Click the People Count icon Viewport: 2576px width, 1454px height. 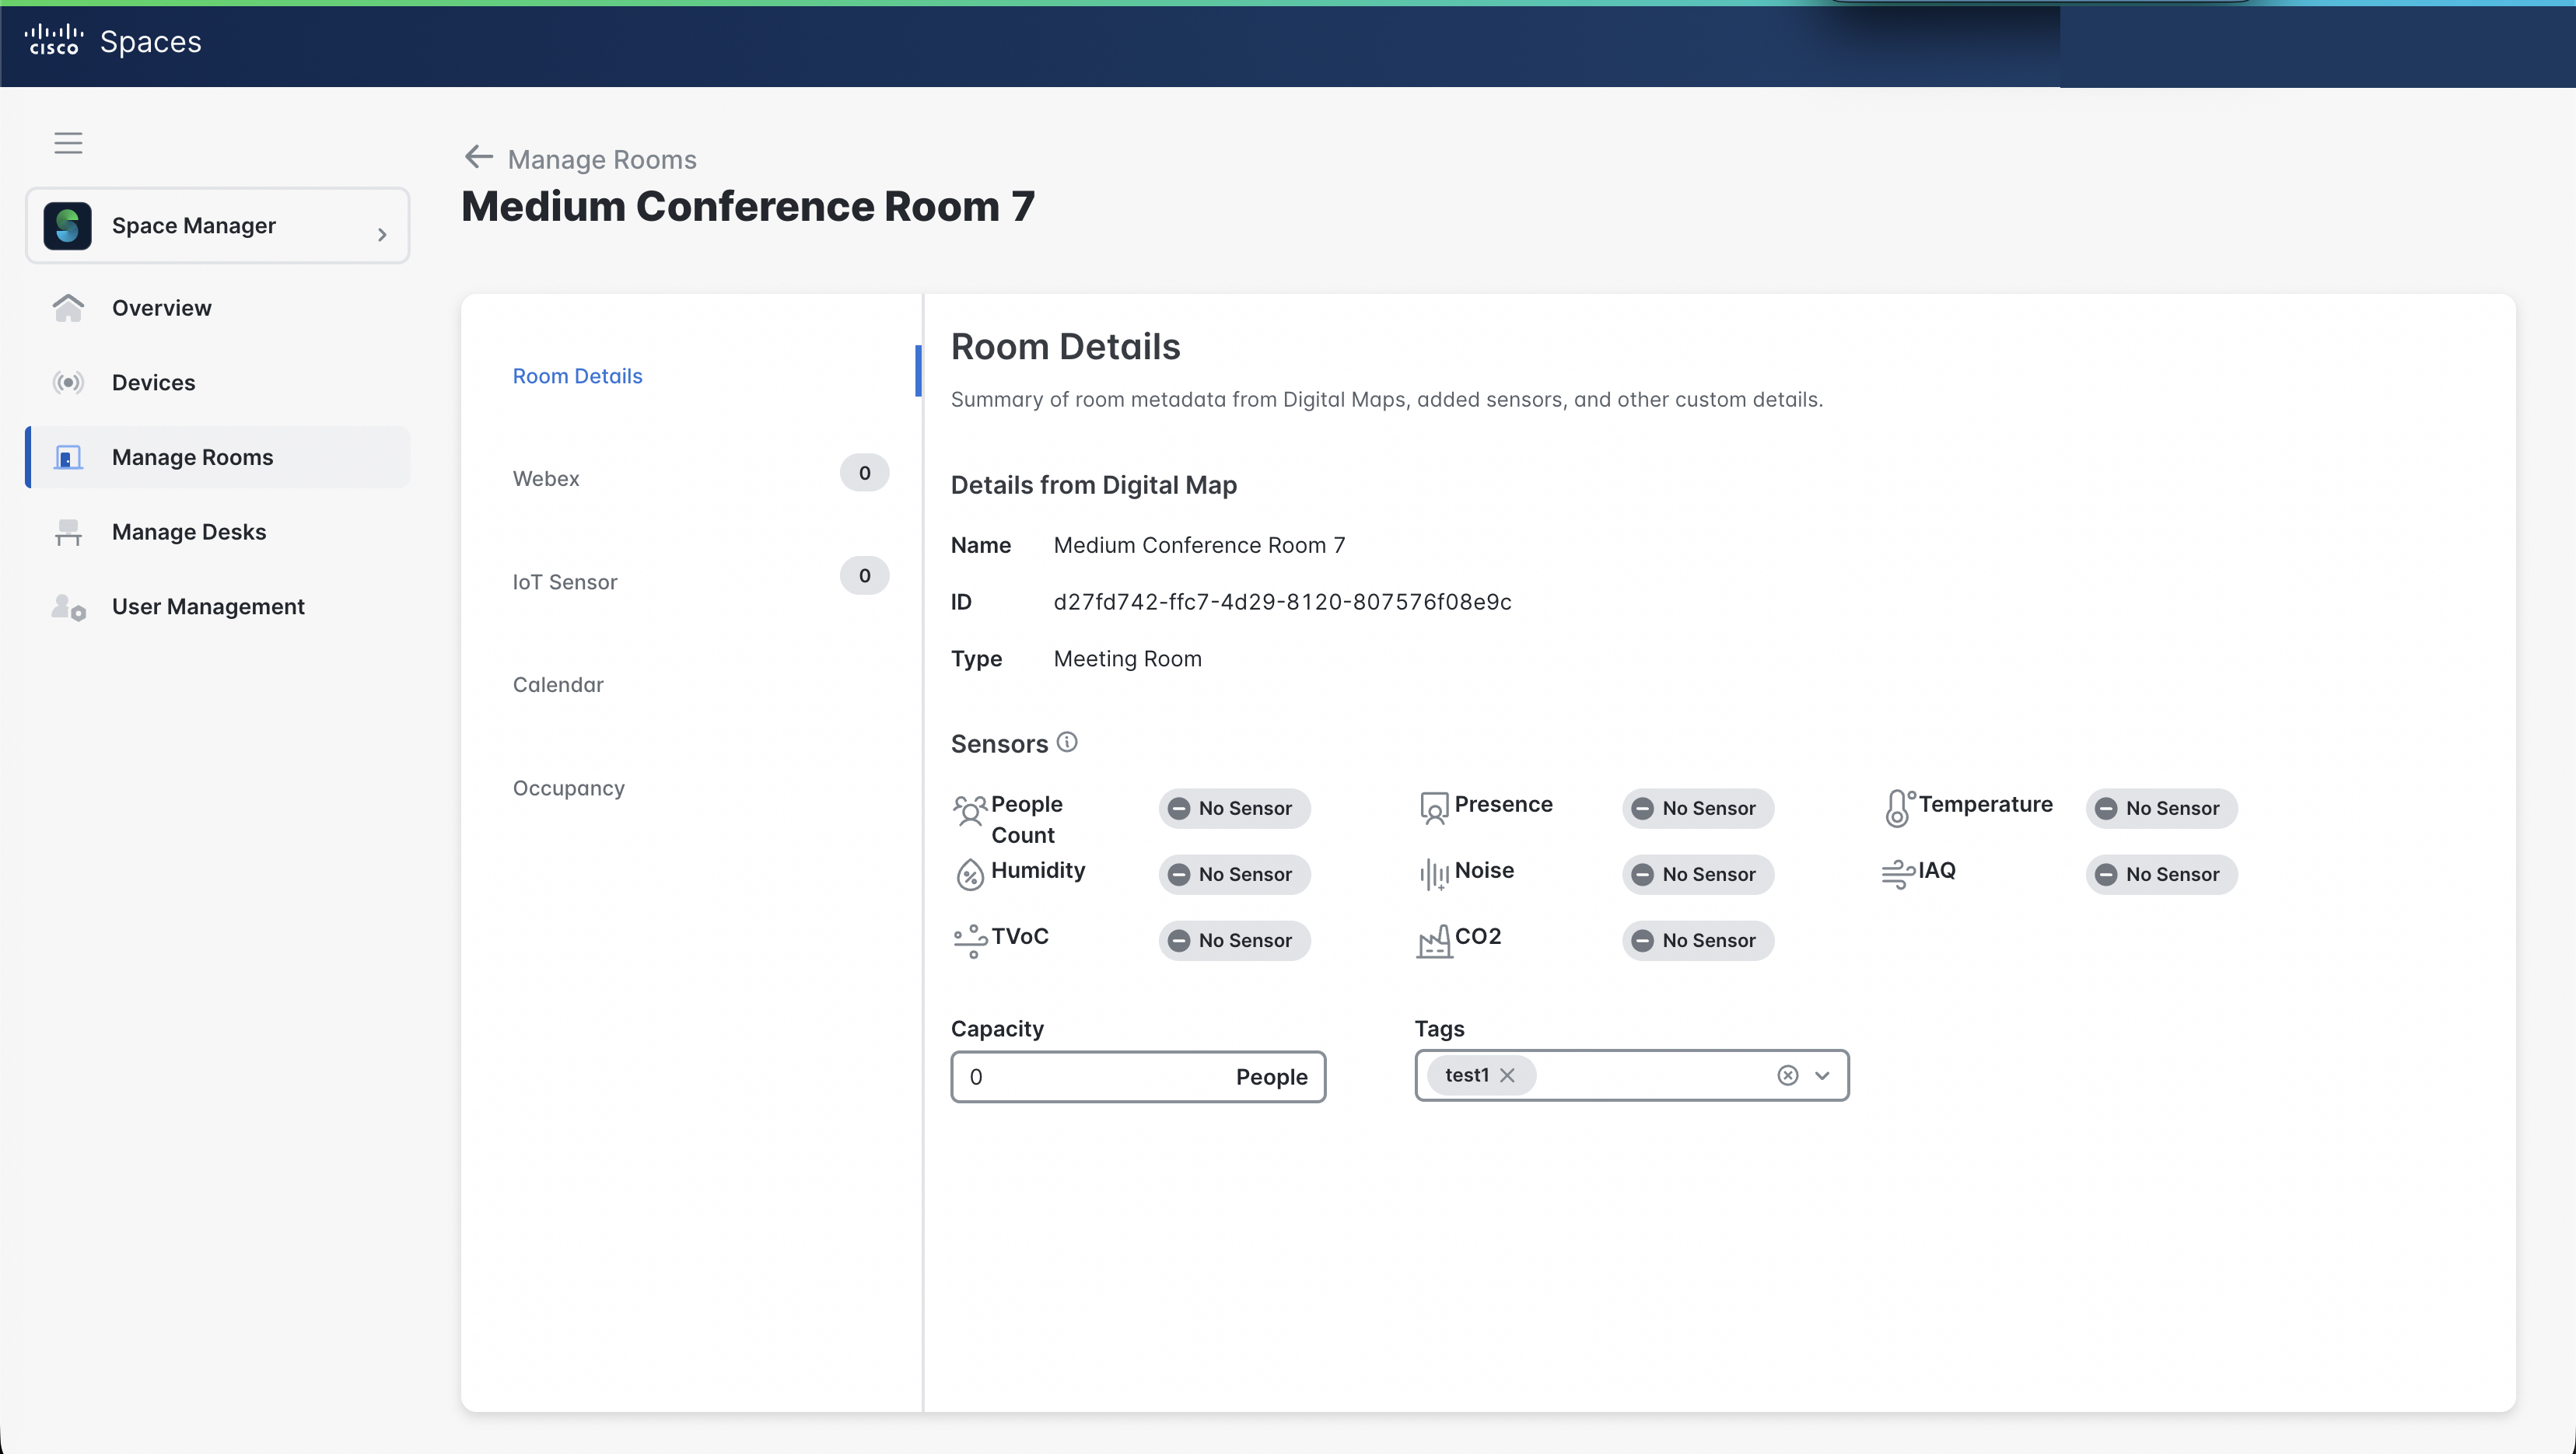[970, 811]
